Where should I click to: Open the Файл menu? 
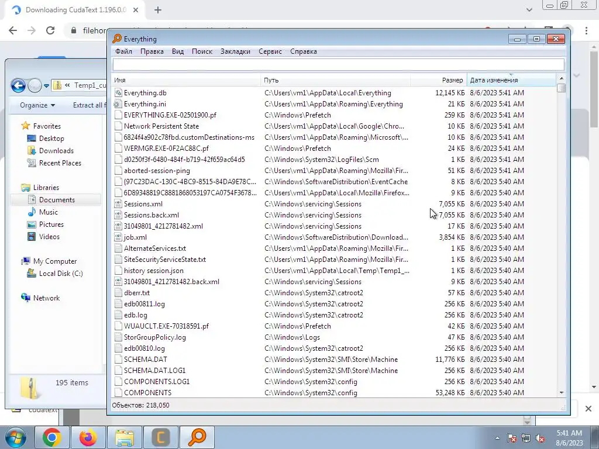click(x=123, y=51)
